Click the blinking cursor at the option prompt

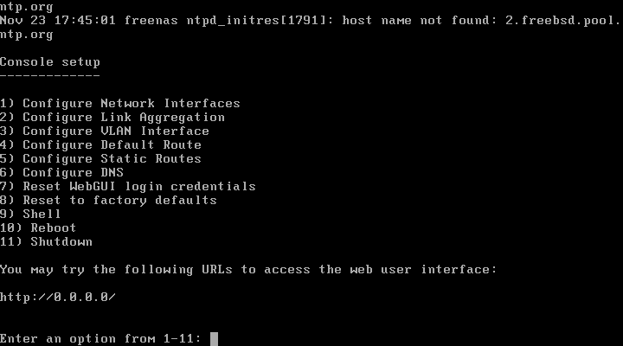[214, 339]
